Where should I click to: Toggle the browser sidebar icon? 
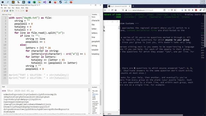click(x=189, y=10)
